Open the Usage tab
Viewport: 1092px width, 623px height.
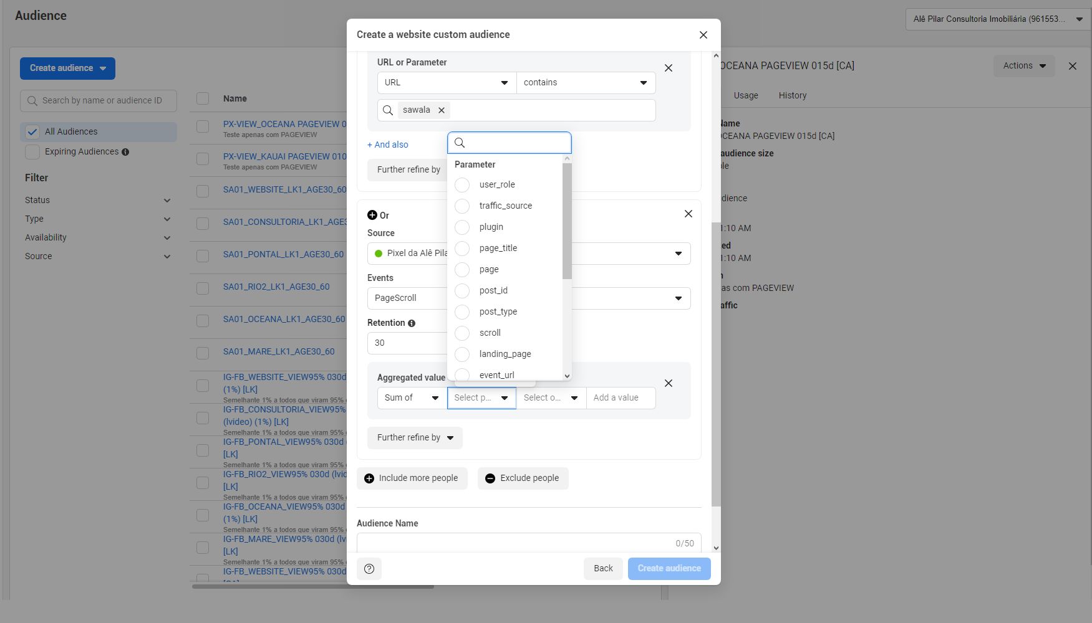point(745,95)
